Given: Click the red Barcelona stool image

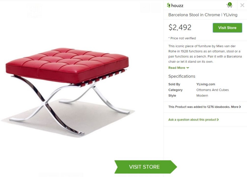Looking at the screenshot, I should click(68, 91).
